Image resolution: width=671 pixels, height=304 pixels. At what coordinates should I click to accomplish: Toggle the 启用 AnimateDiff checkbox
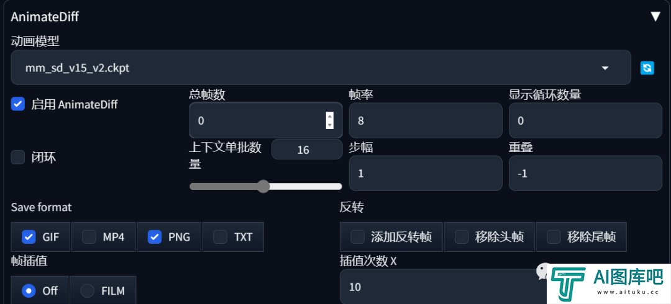[x=18, y=104]
